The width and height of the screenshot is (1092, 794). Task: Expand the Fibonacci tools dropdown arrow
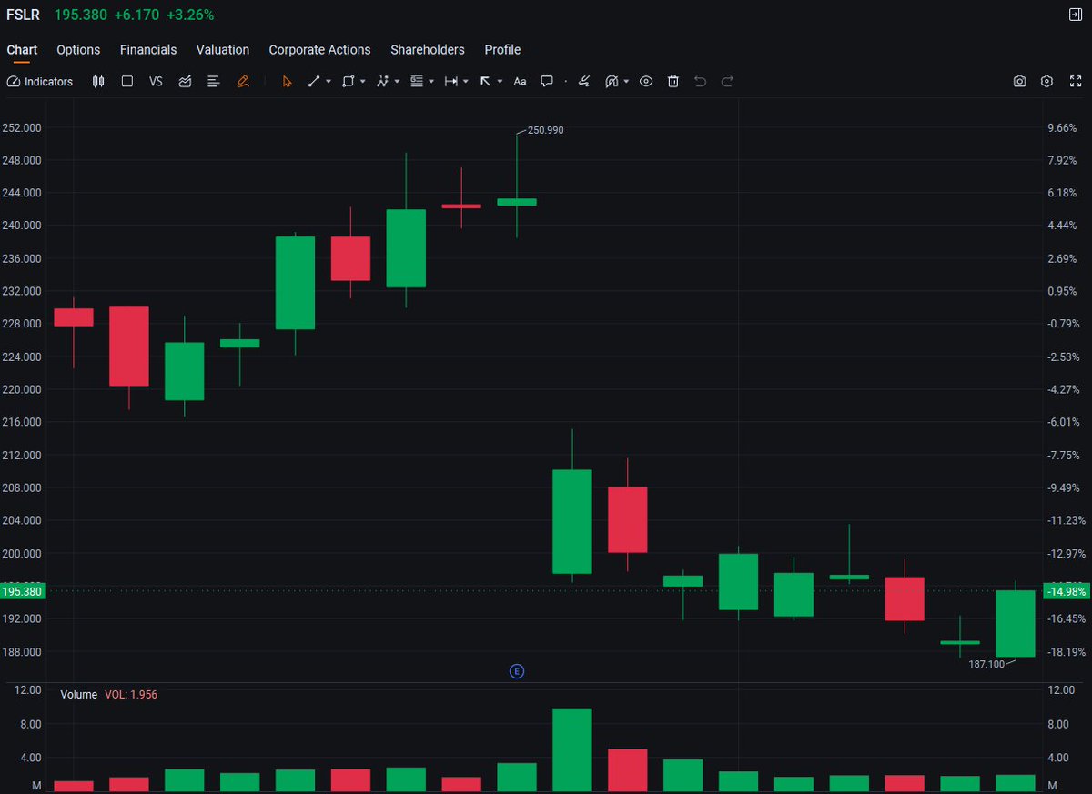pyautogui.click(x=431, y=82)
